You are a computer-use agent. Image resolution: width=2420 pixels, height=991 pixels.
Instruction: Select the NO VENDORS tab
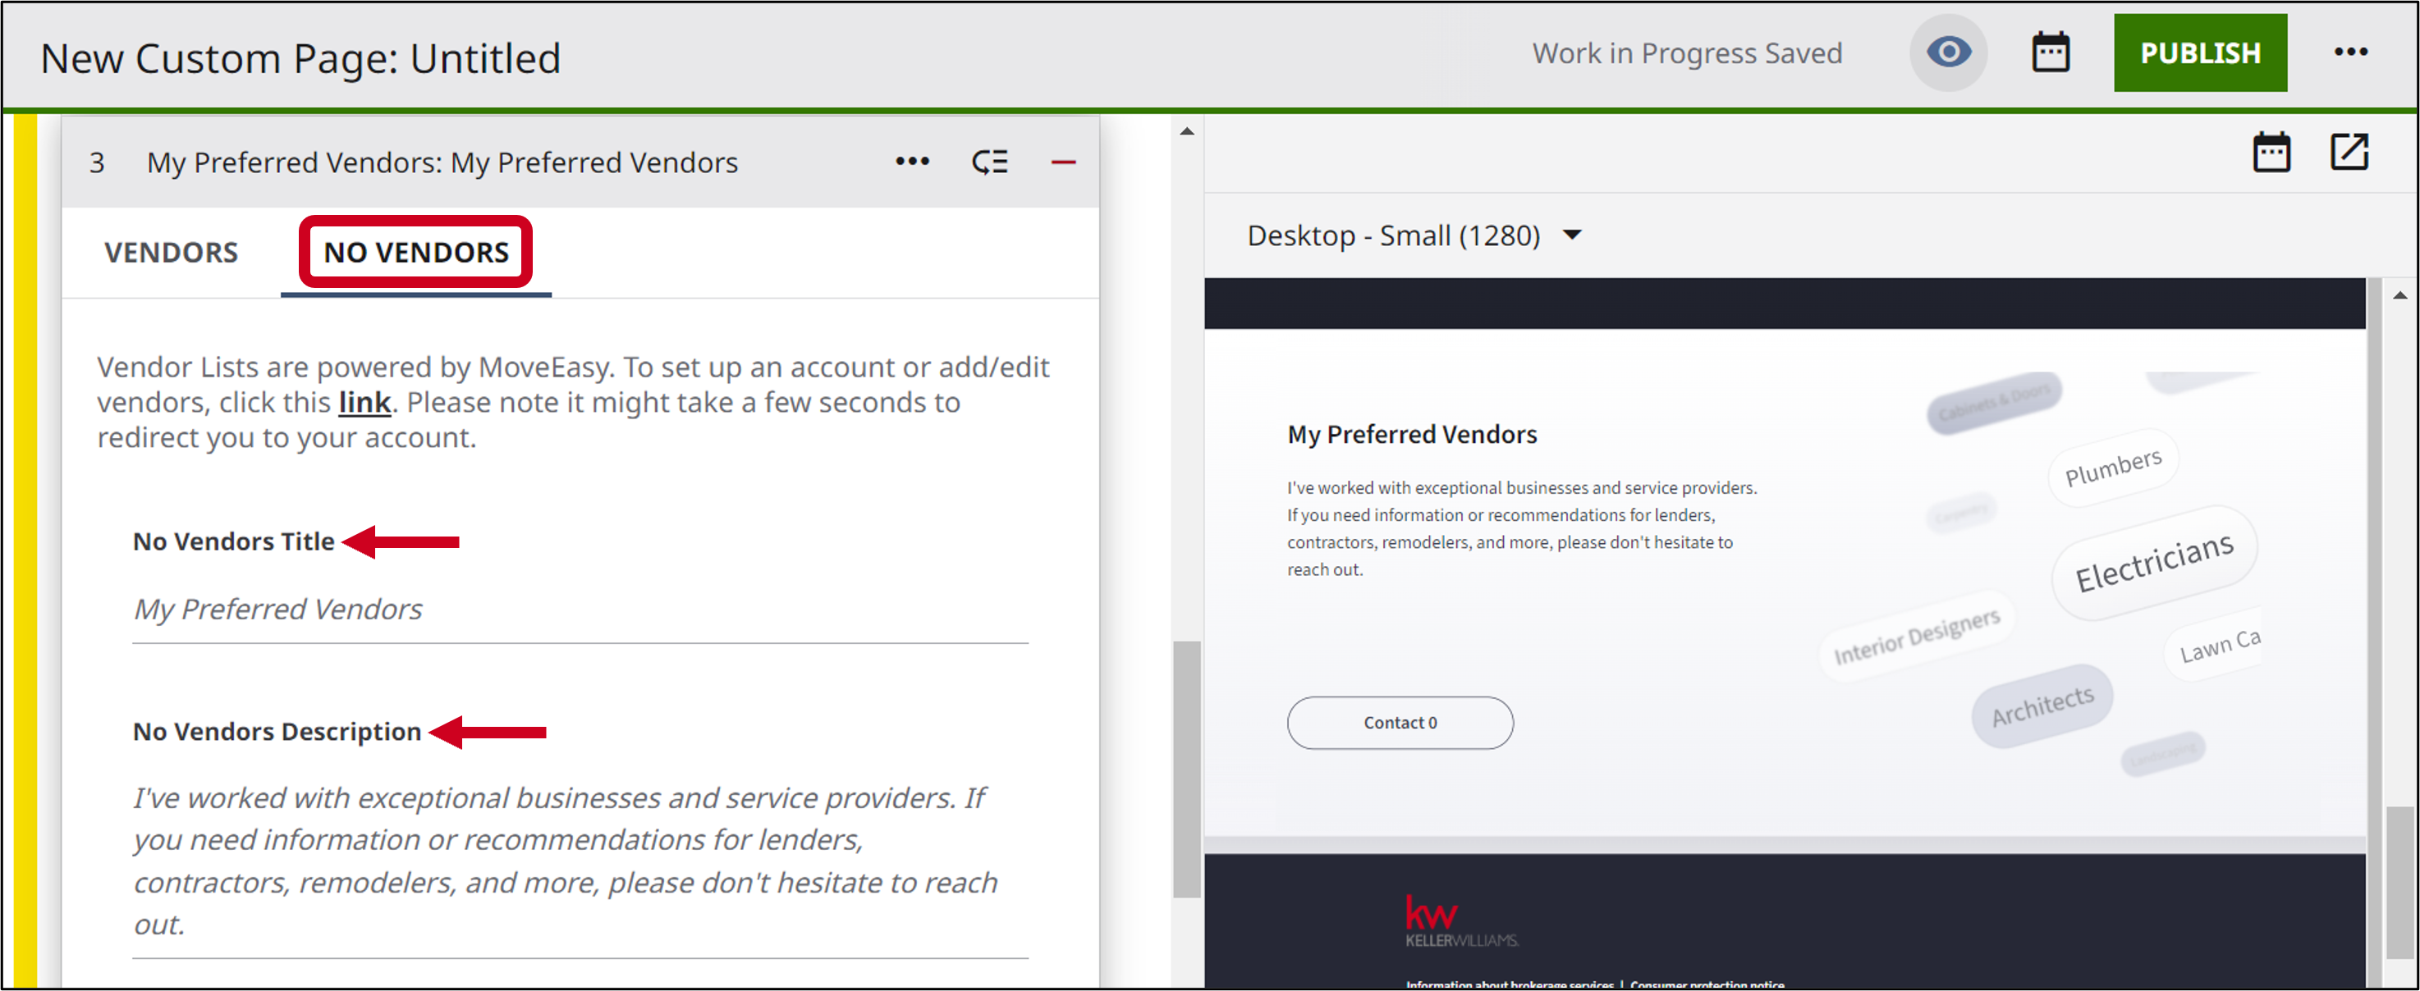[416, 253]
